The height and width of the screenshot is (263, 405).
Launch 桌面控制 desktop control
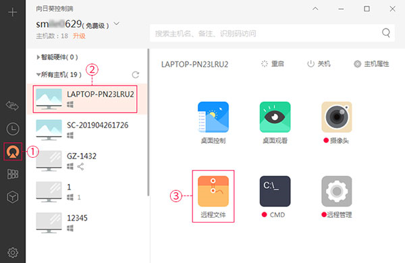[x=213, y=123]
